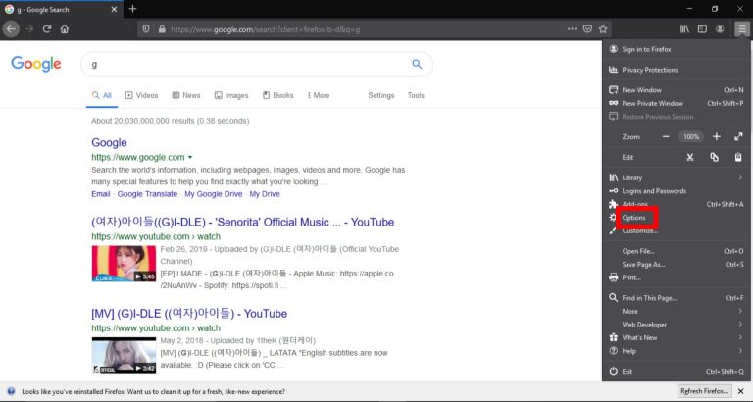The width and height of the screenshot is (753, 402).
Task: Select Customize menu entry
Action: coord(677,231)
